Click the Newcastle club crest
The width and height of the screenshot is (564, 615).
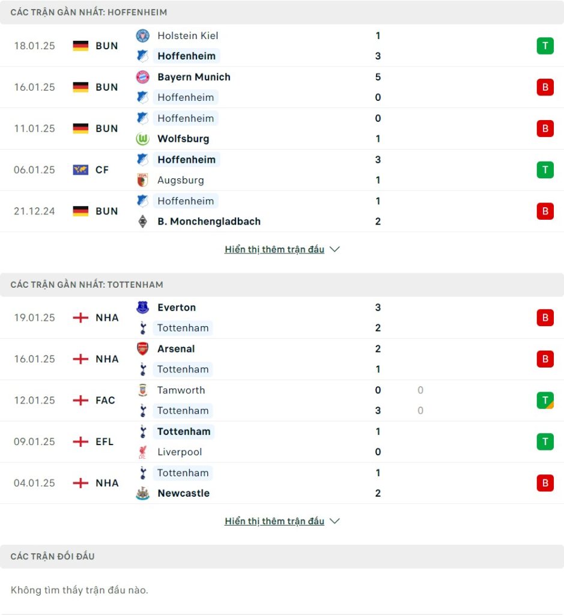(142, 493)
